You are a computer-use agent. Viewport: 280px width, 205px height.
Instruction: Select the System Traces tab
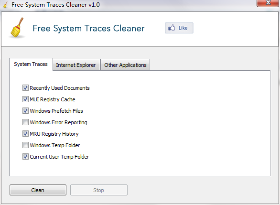click(x=31, y=64)
